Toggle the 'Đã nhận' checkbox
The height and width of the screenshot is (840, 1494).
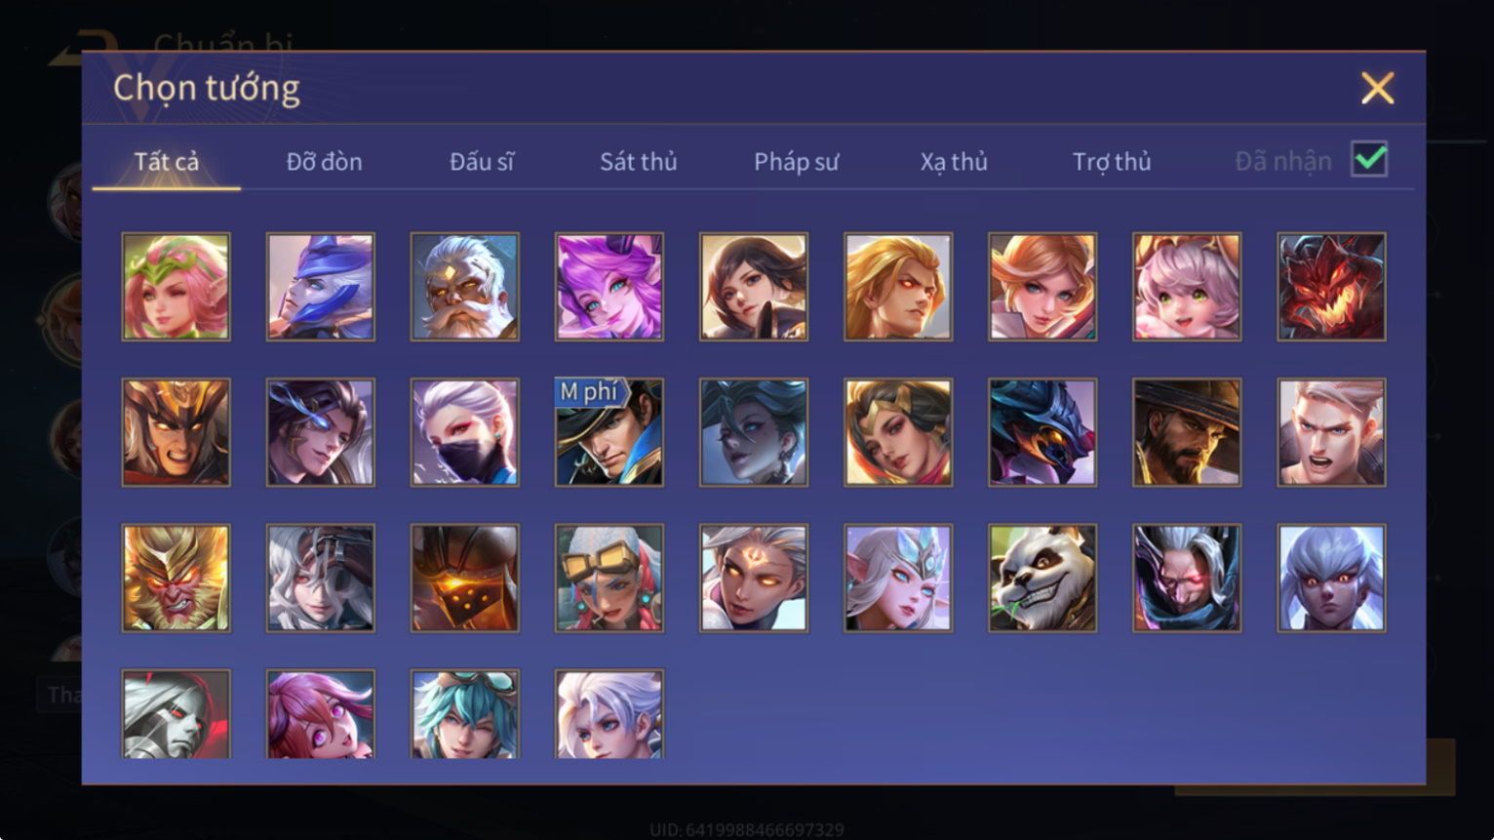click(x=1369, y=159)
